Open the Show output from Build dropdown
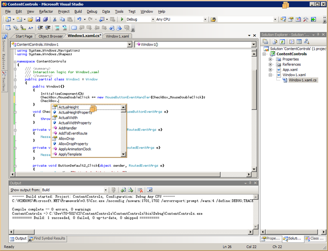Viewport: 328px width, 251px height. pyautogui.click(x=106, y=190)
